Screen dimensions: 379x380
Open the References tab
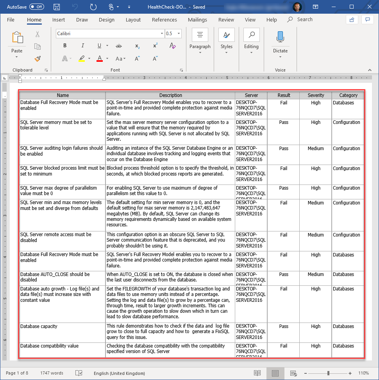[x=164, y=20]
